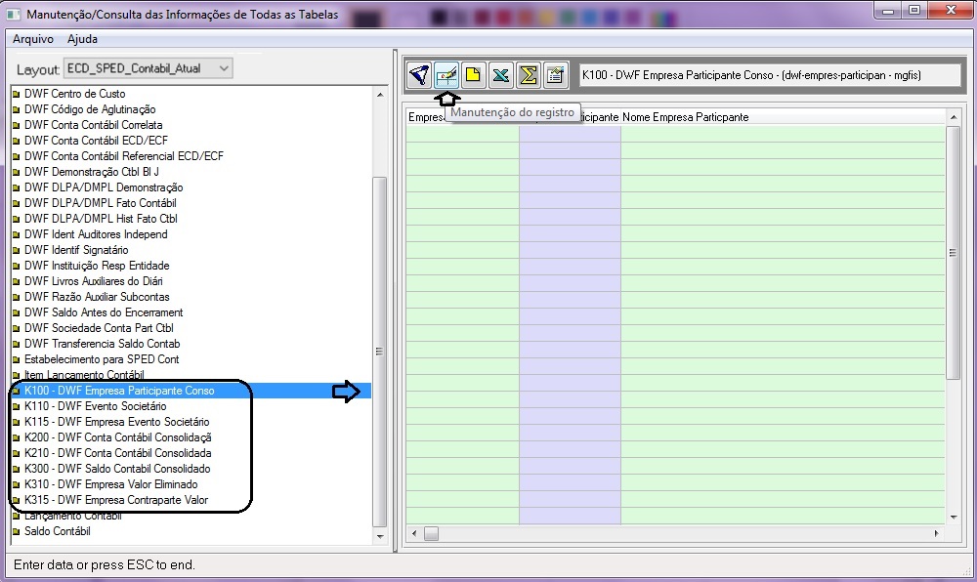Select DWF DLPA/DMPL Hist Fato Ctbl
Image resolution: width=977 pixels, height=582 pixels.
click(101, 219)
